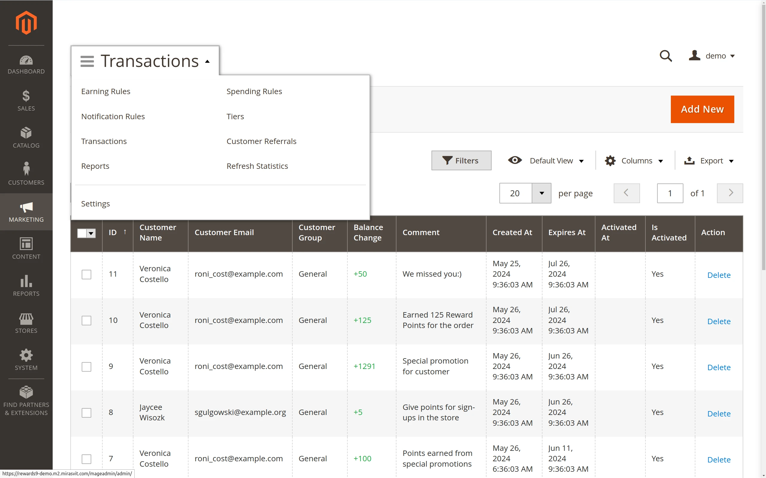
Task: Open the Catalog section icon
Action: coord(26,133)
